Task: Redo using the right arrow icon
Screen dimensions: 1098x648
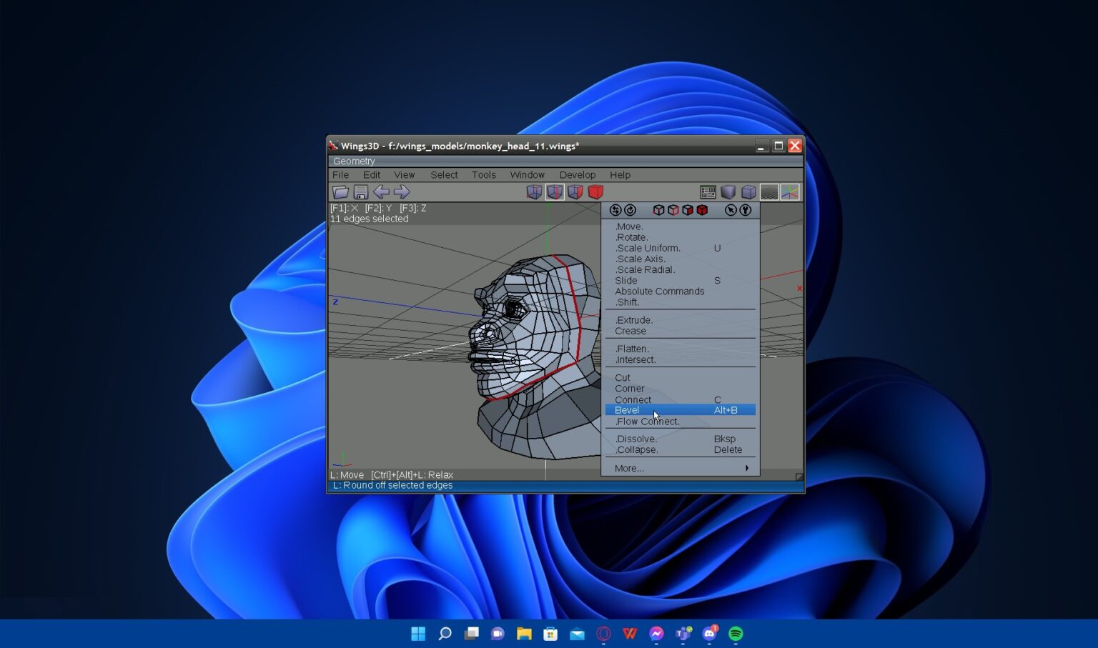Action: [x=402, y=191]
